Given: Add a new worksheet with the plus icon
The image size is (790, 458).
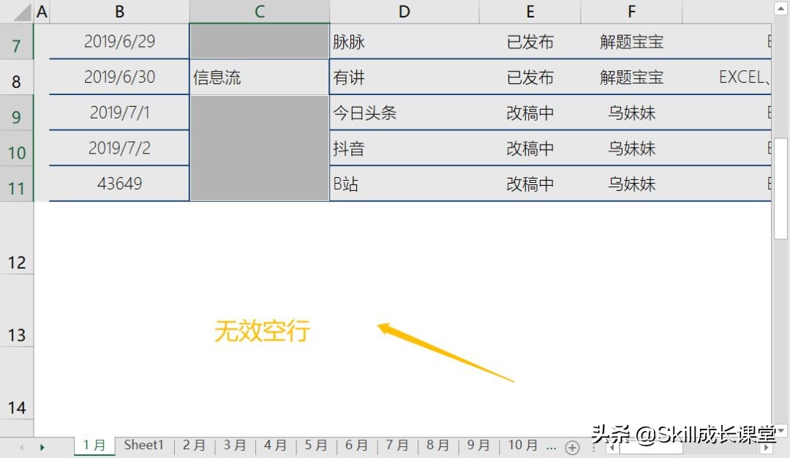Looking at the screenshot, I should point(572,446).
